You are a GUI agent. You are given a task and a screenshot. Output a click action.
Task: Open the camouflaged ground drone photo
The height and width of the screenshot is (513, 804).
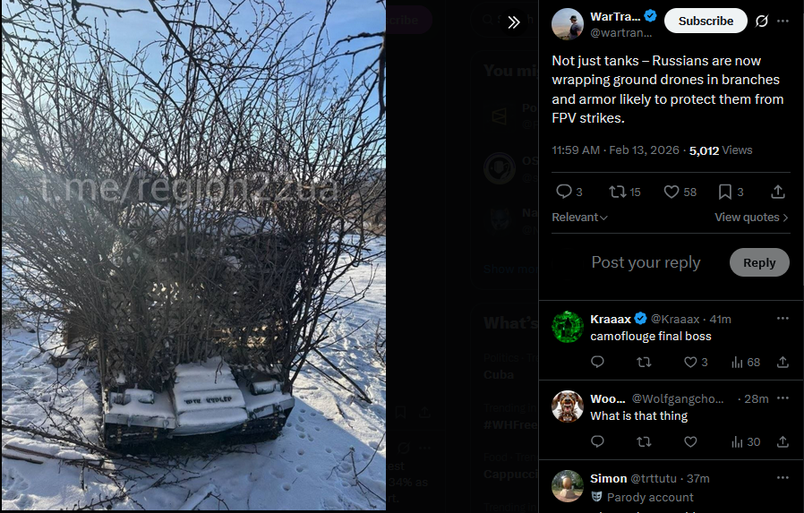click(x=193, y=255)
